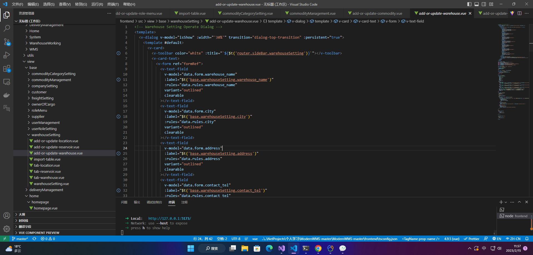The height and width of the screenshot is (255, 533).
Task: Open the Search view in the activity bar
Action: [x=7, y=28]
